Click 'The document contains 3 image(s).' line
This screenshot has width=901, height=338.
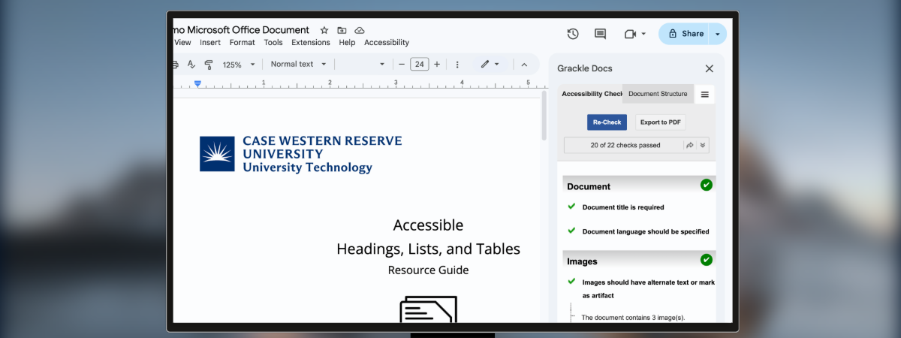(x=633, y=317)
